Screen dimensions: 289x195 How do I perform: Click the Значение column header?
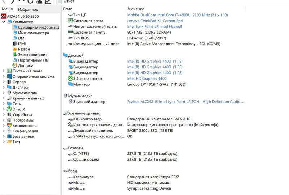click(135, 9)
